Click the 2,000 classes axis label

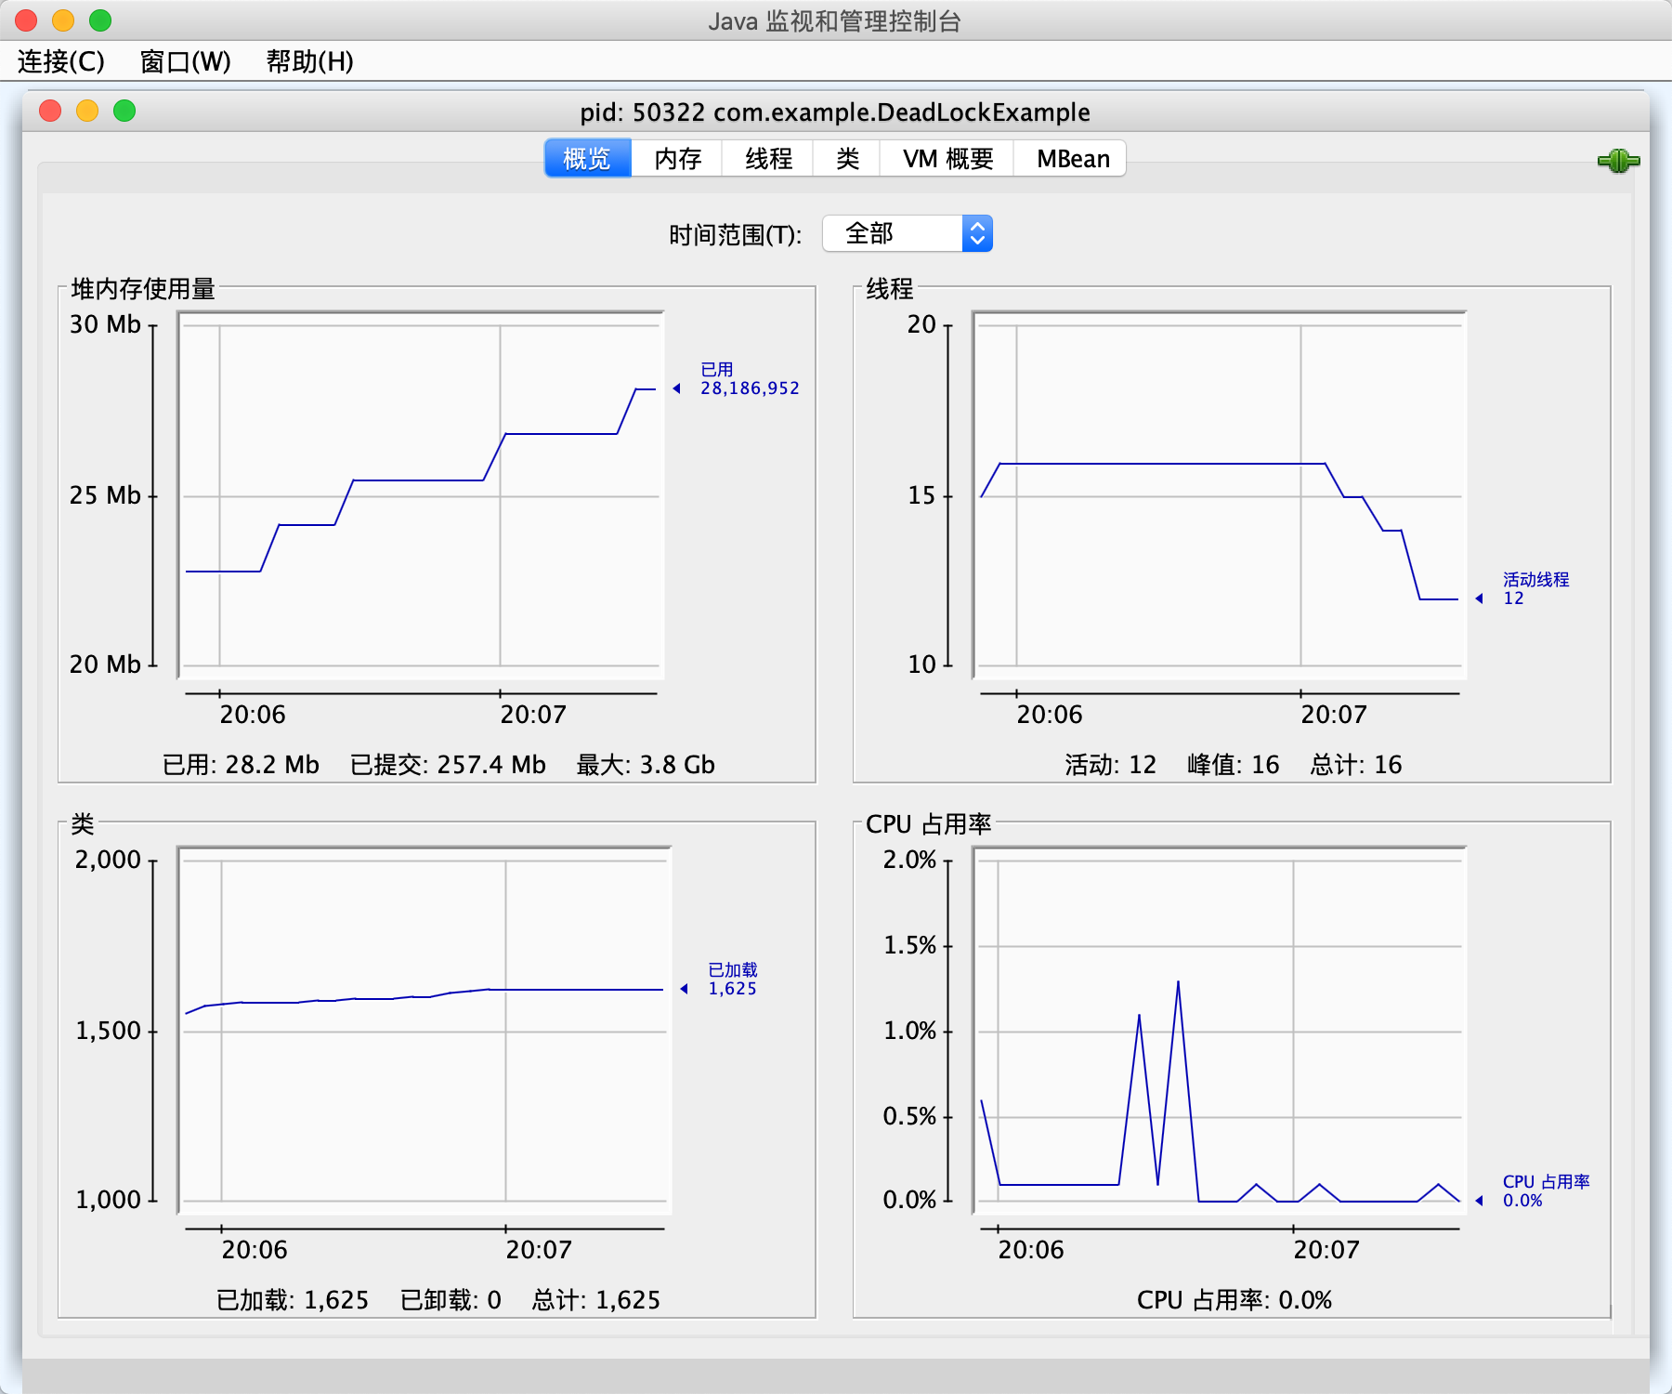point(108,860)
